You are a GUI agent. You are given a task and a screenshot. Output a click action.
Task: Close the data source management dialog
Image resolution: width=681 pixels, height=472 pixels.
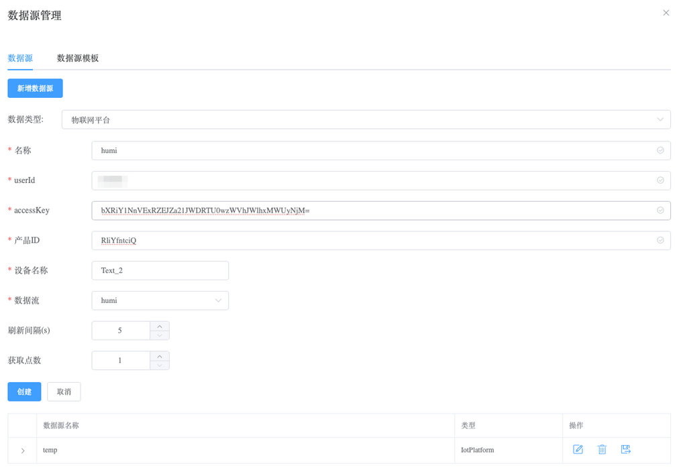click(x=666, y=13)
